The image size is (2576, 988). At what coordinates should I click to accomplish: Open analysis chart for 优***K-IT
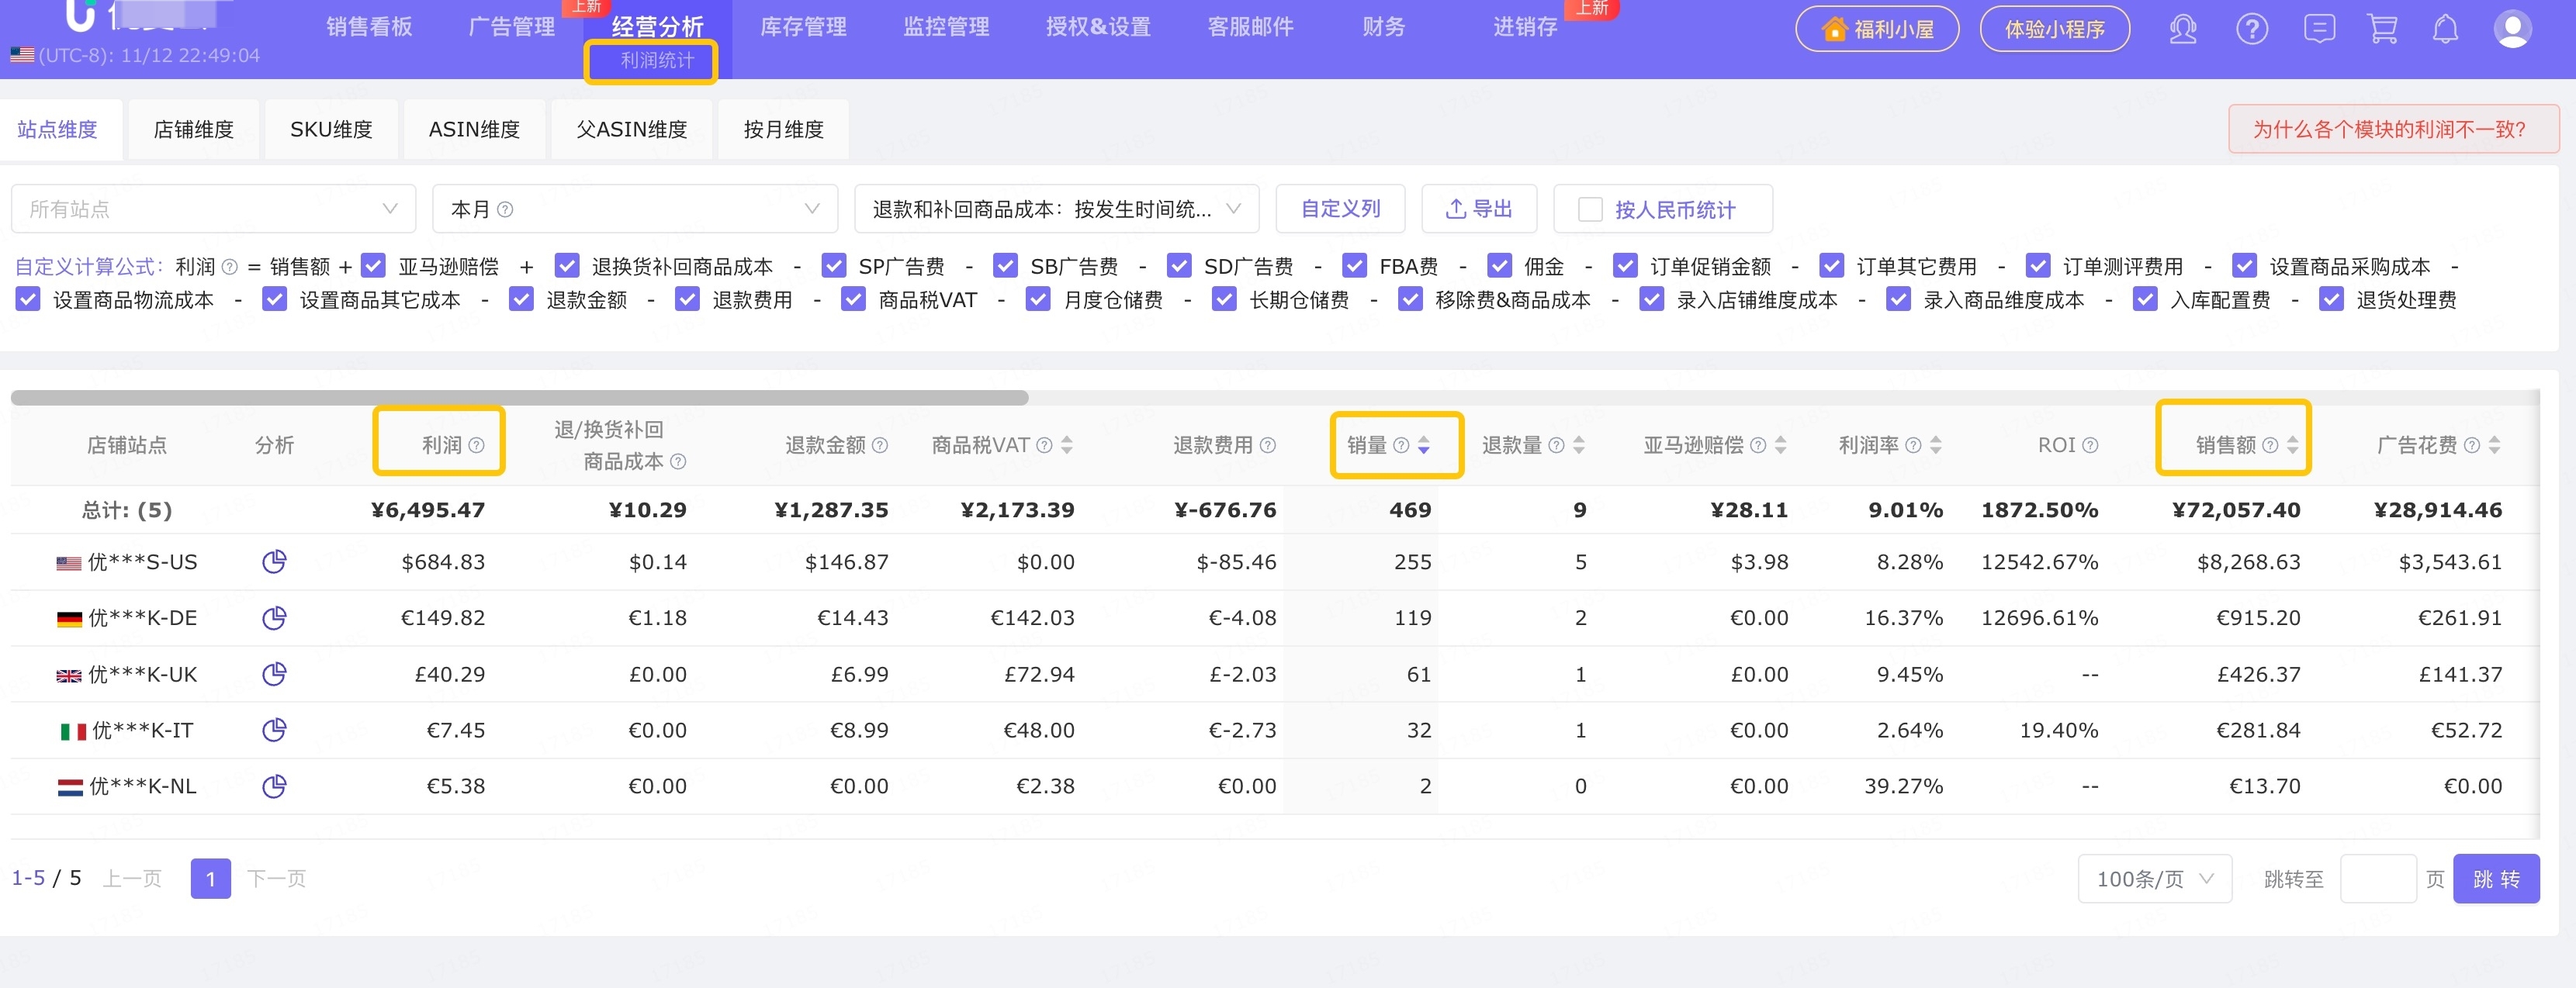tap(274, 731)
